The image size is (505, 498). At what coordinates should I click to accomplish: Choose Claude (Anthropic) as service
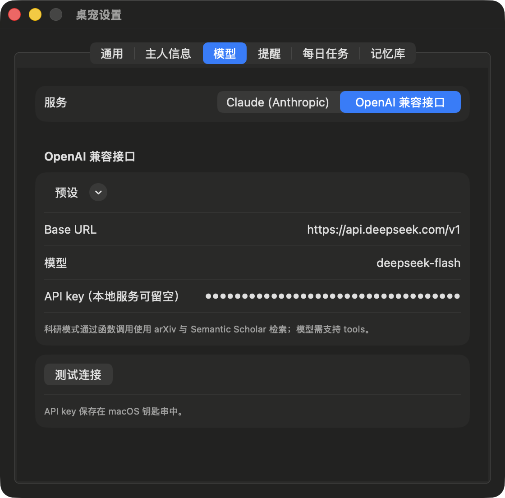pyautogui.click(x=278, y=102)
